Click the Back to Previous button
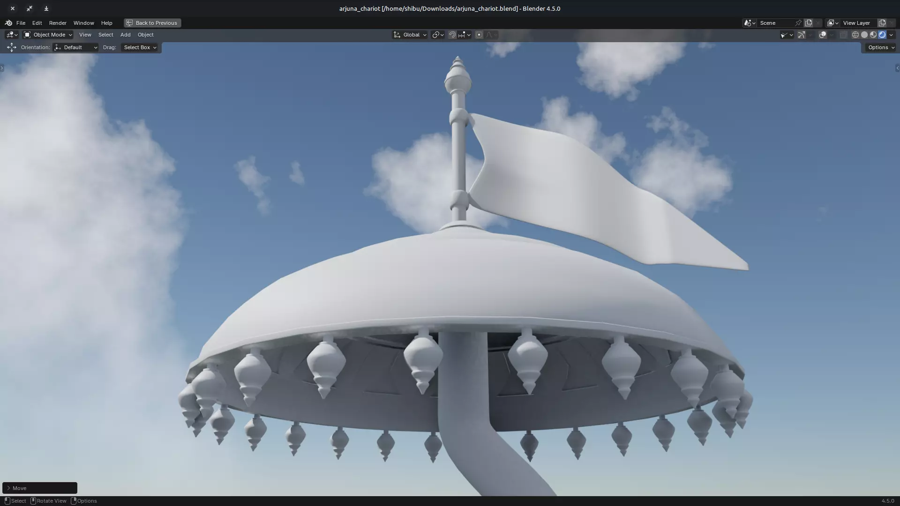 coord(152,22)
